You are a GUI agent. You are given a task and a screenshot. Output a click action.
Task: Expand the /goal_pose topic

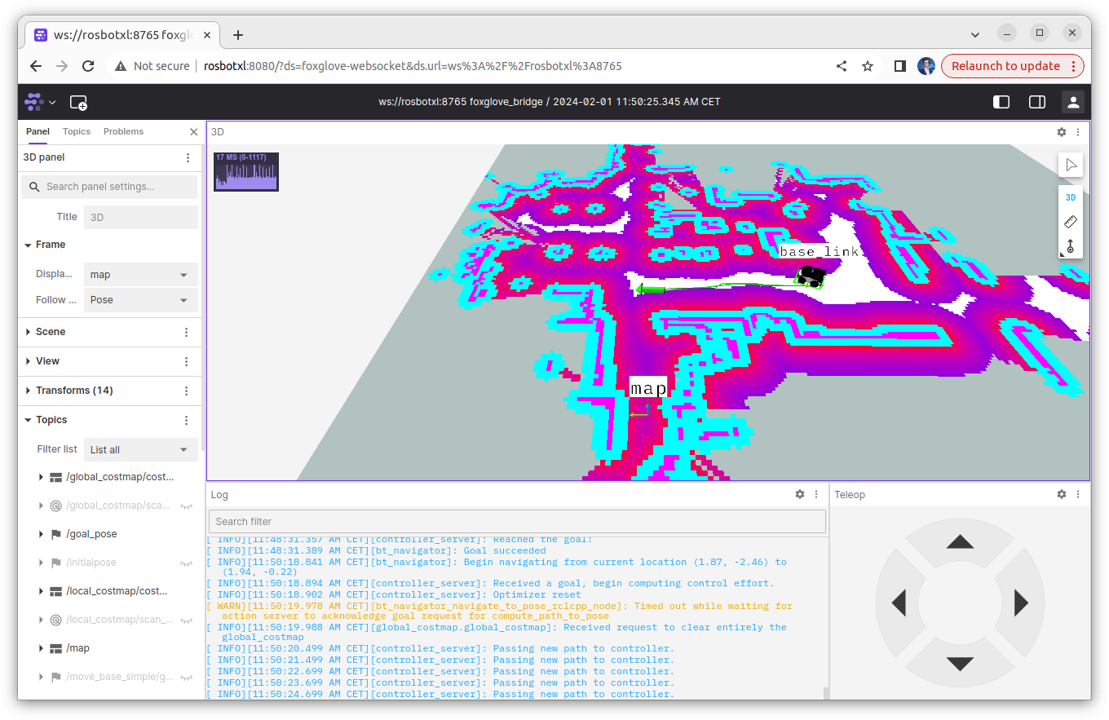click(x=41, y=534)
